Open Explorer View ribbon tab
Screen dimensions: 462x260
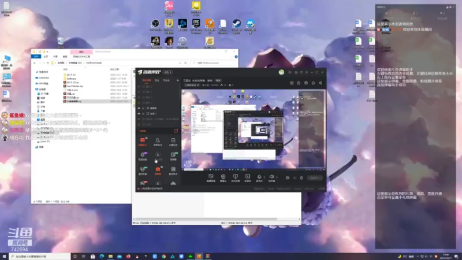tap(65, 57)
